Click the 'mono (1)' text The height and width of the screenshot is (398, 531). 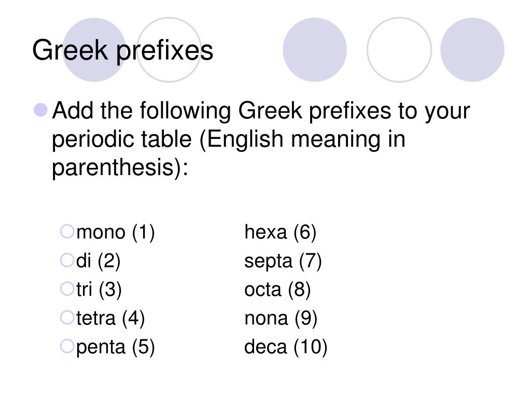point(116,232)
